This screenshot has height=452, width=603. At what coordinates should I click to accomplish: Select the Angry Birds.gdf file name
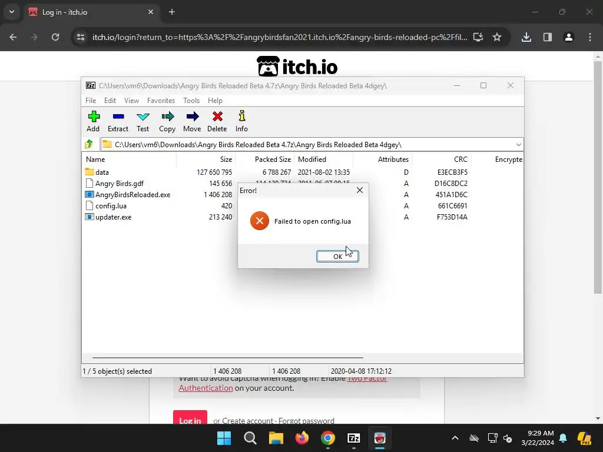[x=119, y=184]
